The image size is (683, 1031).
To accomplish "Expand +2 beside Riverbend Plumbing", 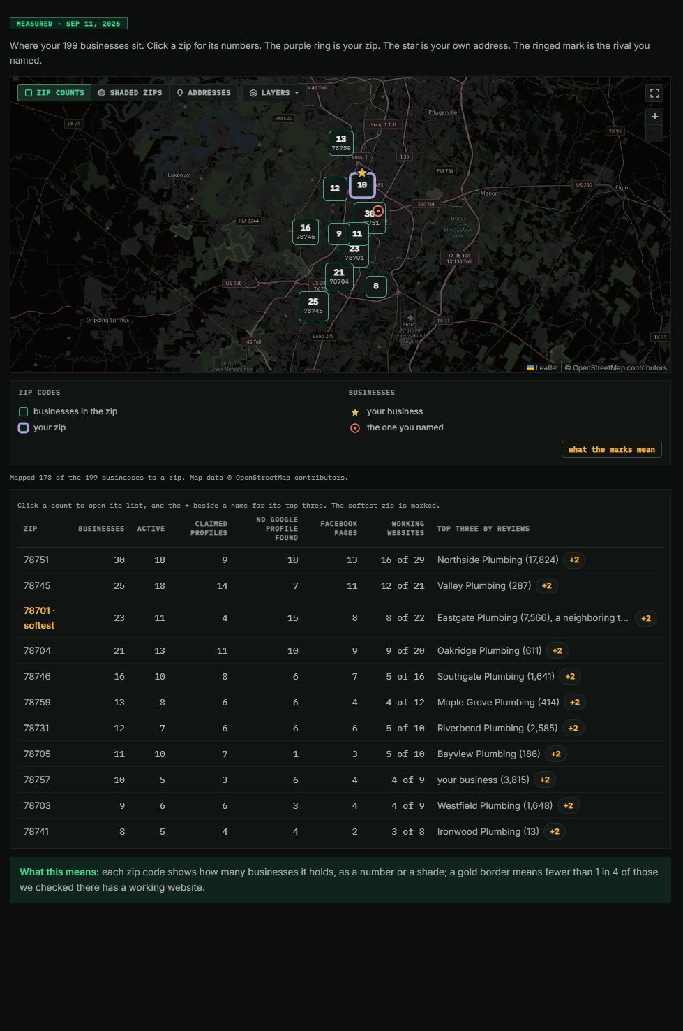I will (573, 729).
